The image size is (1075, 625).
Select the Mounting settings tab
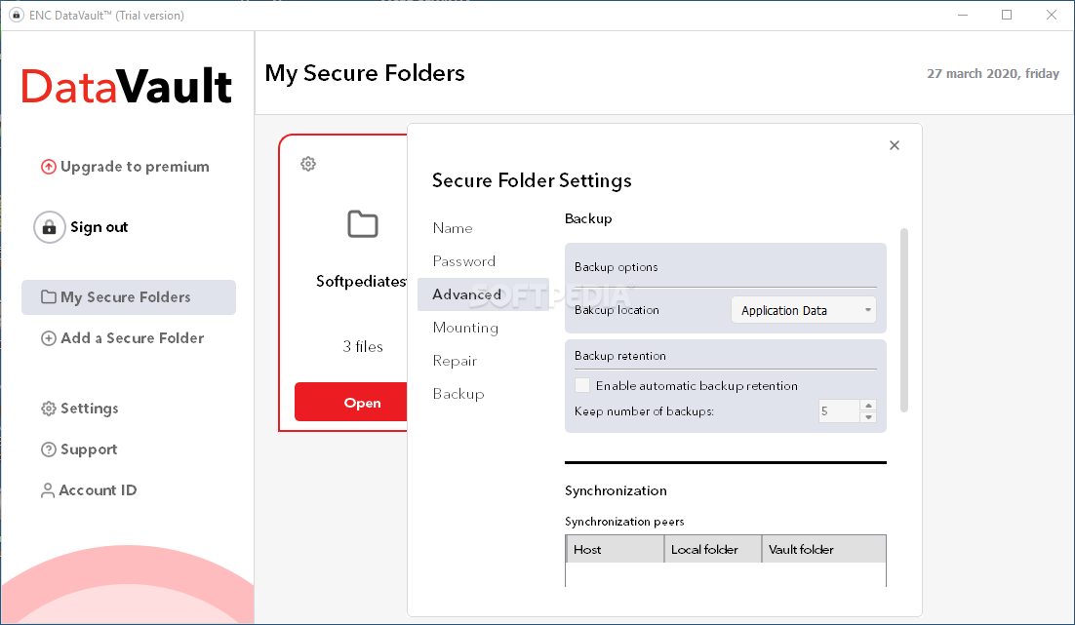[465, 328]
